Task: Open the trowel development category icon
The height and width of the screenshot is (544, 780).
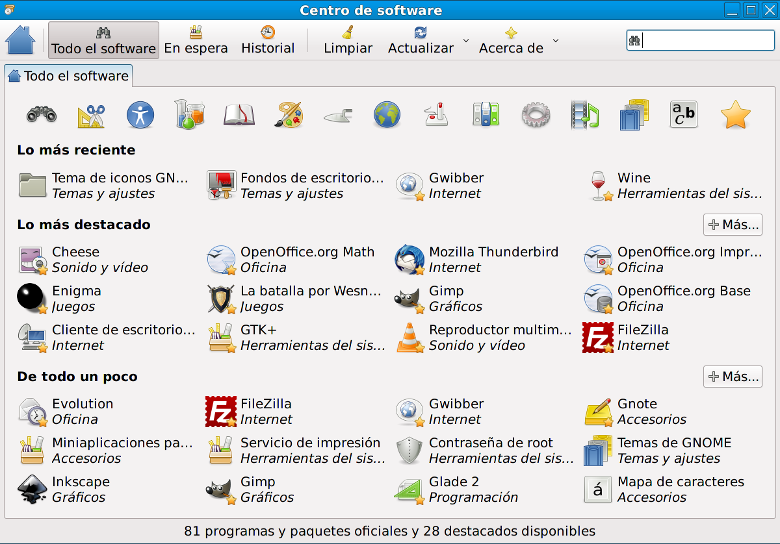Action: pyautogui.click(x=339, y=115)
